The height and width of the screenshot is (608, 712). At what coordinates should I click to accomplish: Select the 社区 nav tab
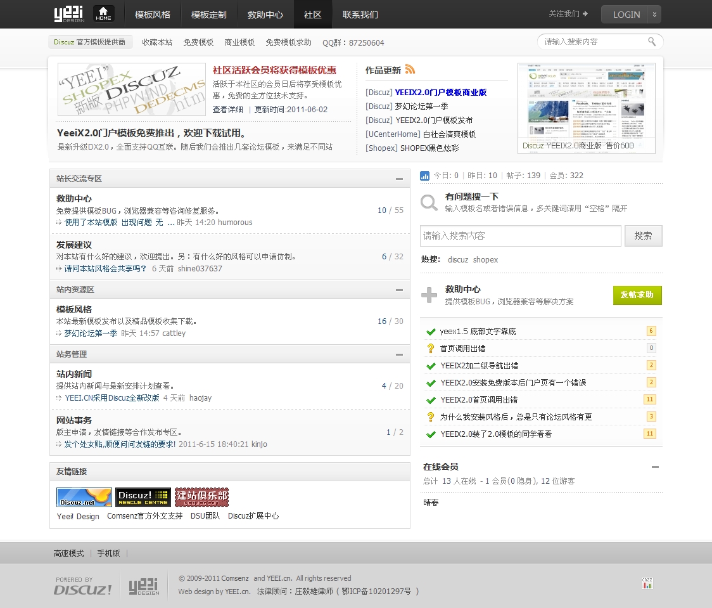point(313,15)
